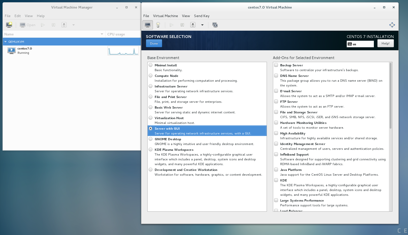Open the File menu in the centos7.0 window

coord(146,16)
